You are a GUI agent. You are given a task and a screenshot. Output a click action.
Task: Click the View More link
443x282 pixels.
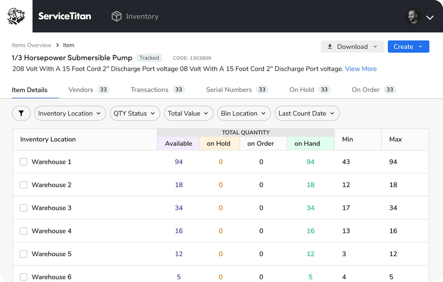[x=360, y=69]
